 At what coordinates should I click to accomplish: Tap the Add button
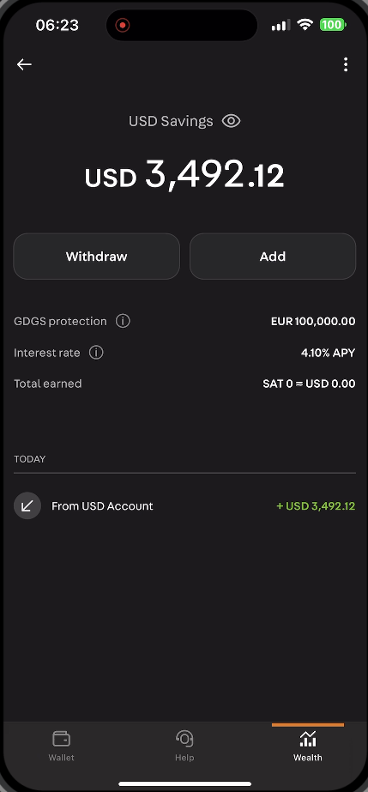pos(273,256)
